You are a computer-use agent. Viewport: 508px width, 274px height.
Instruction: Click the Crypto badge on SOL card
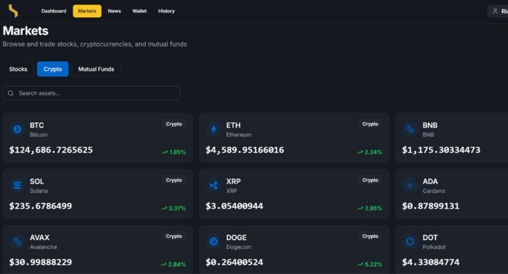[x=174, y=180]
